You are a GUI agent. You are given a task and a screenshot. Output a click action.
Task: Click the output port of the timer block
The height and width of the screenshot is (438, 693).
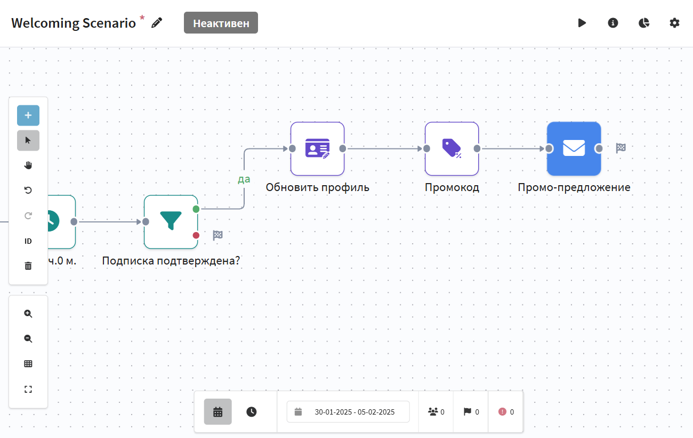click(x=74, y=222)
